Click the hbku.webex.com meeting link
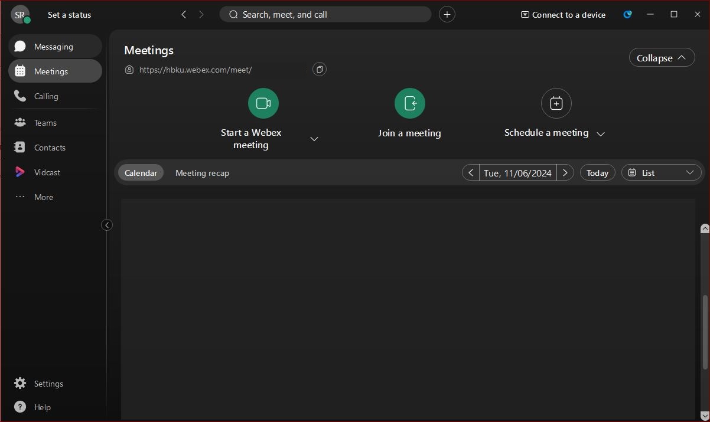 click(x=196, y=70)
